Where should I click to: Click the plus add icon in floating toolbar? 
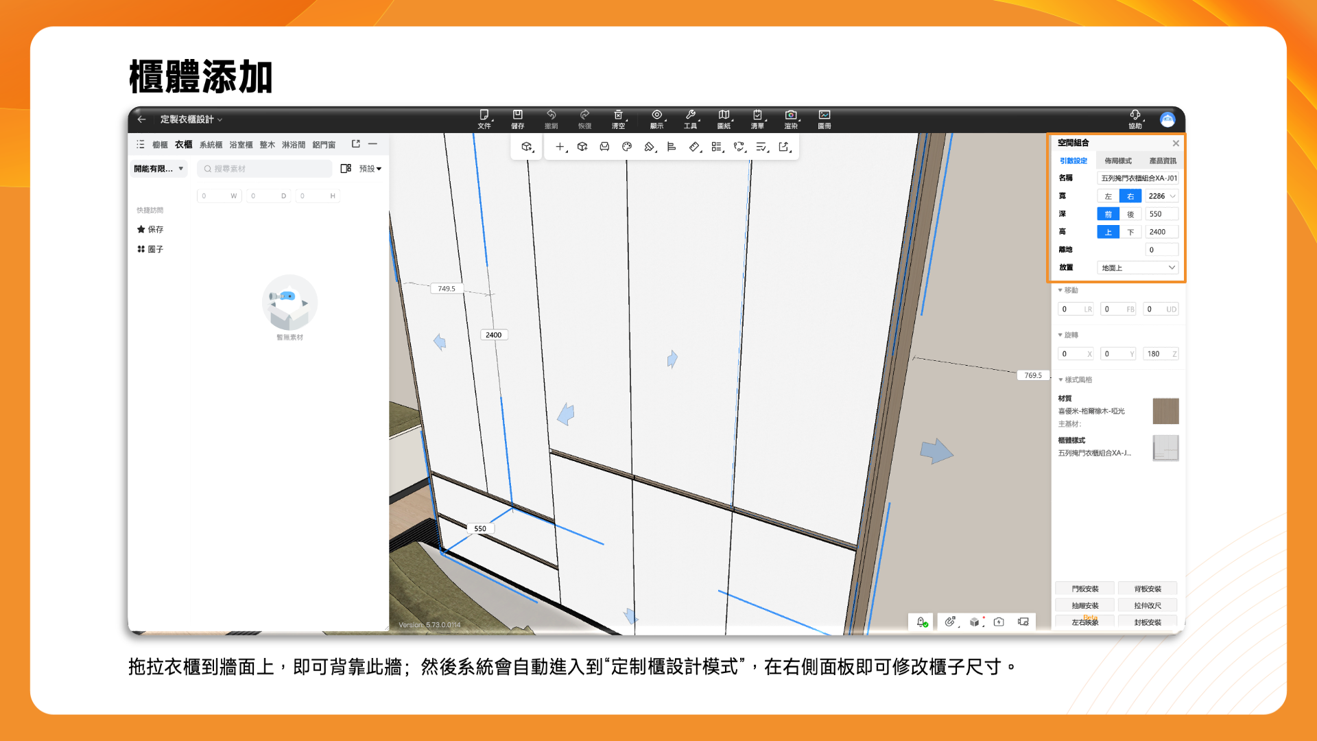point(560,147)
